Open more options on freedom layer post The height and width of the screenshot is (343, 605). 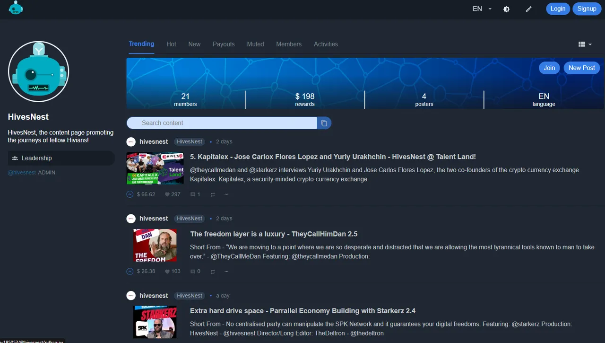pos(226,272)
